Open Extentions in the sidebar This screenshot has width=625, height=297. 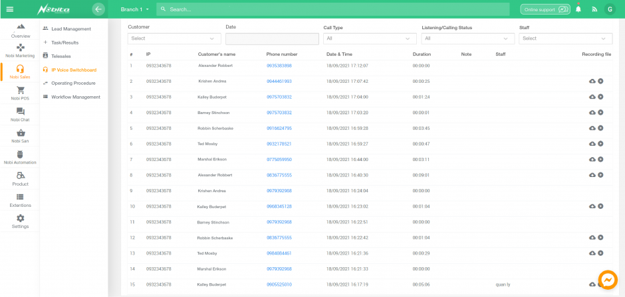click(x=21, y=200)
